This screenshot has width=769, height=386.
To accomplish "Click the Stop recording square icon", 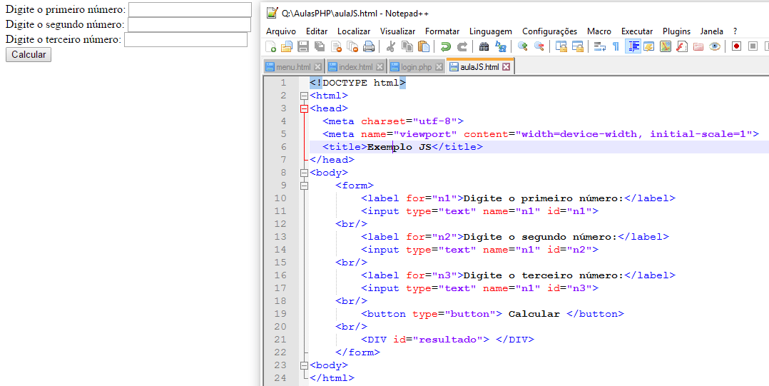I will pos(753,46).
